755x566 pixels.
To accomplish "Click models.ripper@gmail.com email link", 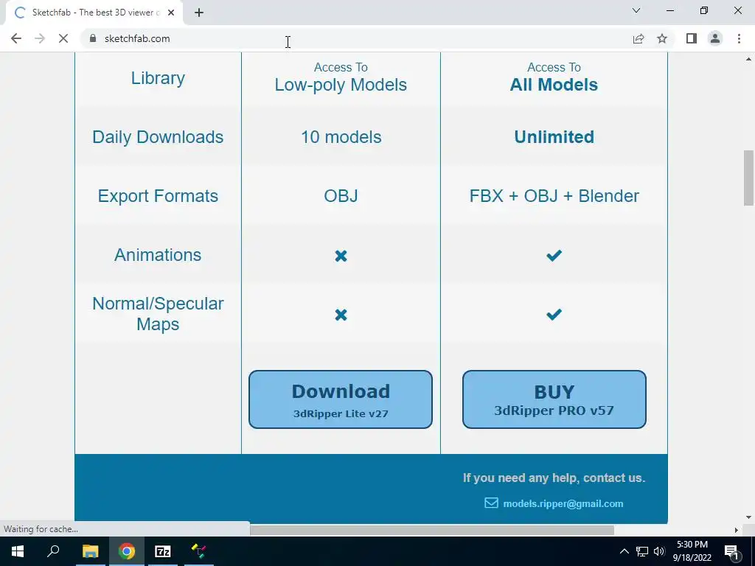I will (563, 503).
